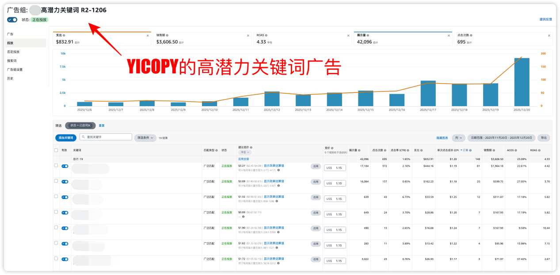The image size is (560, 275).
Task: Open 显示效果估算值 for the $1.32 row
Action: click(274, 196)
